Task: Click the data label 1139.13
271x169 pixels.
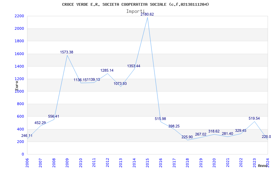Action: 93,79
